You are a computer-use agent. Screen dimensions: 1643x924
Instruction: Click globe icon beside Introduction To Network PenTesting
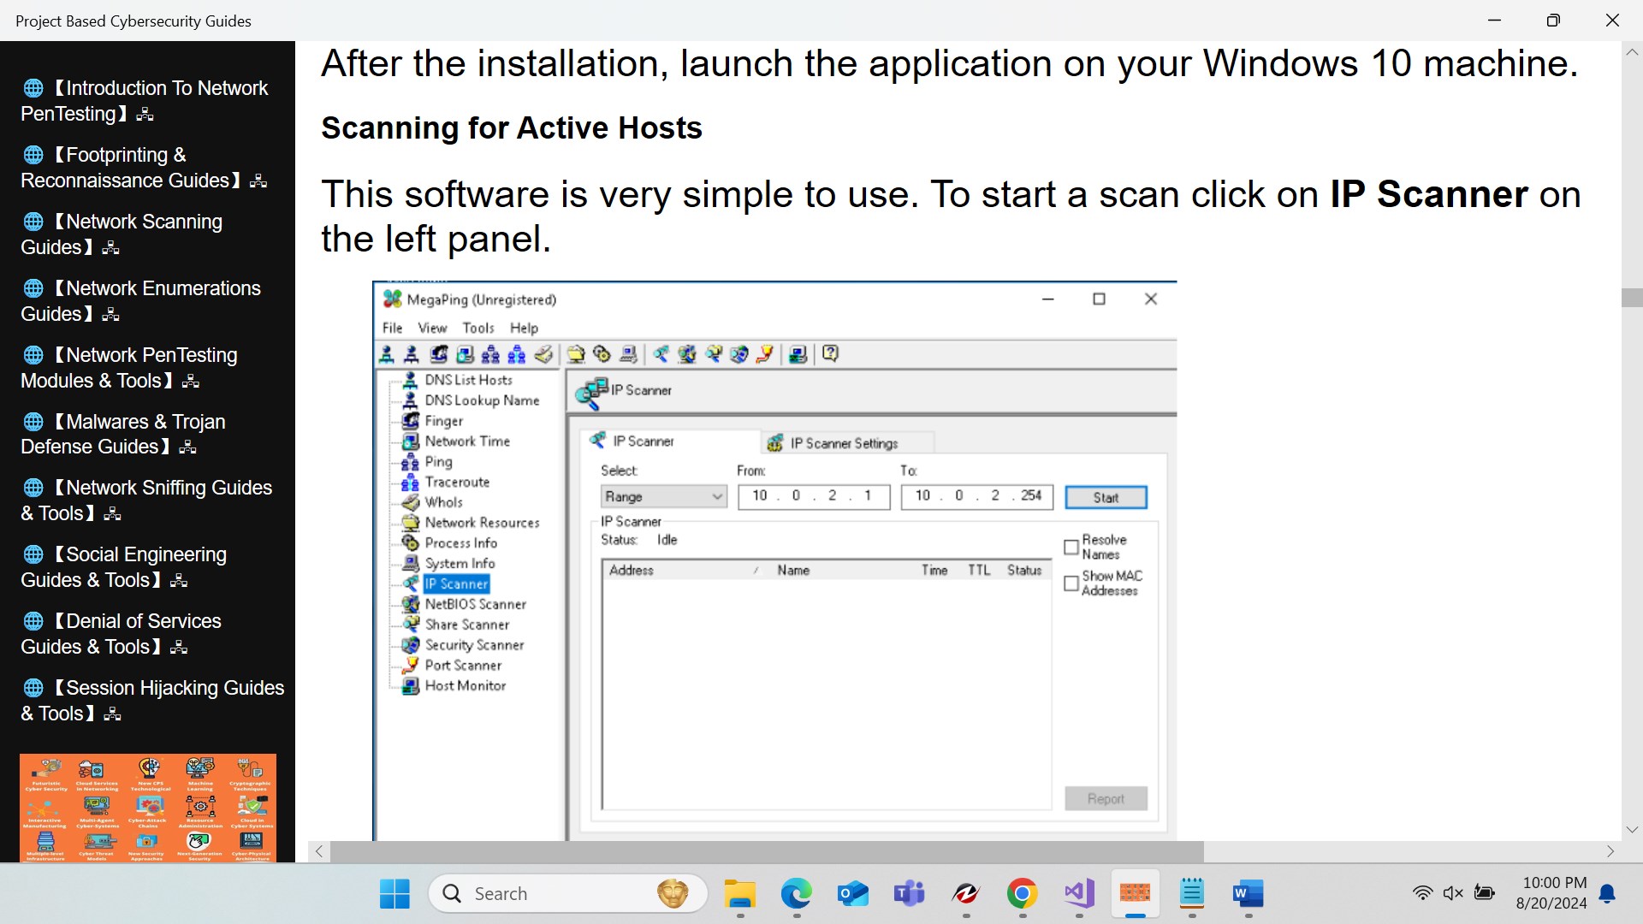tap(33, 88)
